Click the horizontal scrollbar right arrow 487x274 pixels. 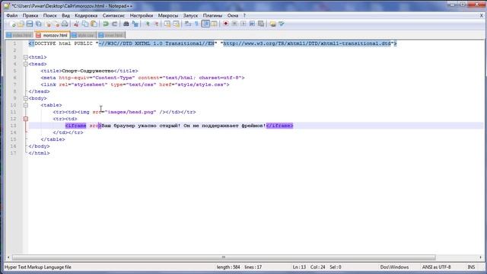(480, 257)
